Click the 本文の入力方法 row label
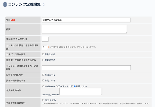This screenshot has width=155, height=107. click(14, 90)
